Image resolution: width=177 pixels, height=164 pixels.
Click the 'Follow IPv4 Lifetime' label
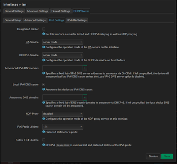(27, 140)
